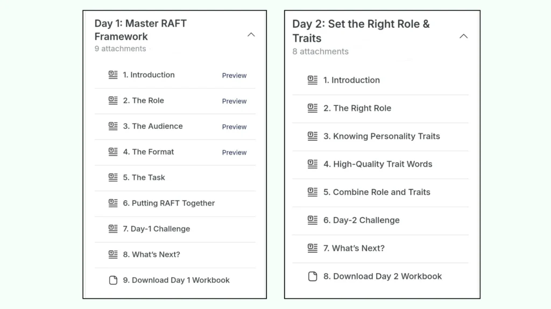The height and width of the screenshot is (309, 551).
Task: Click the lesson icon next to The Task
Action: pos(113,178)
